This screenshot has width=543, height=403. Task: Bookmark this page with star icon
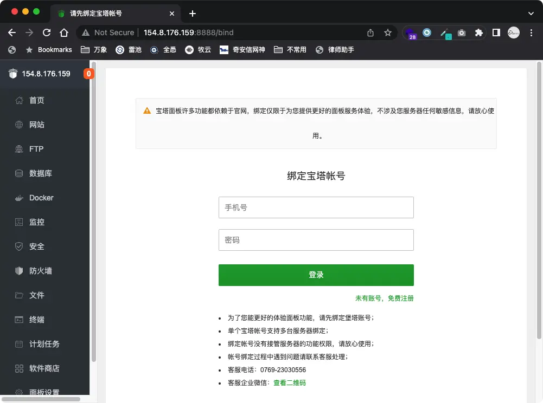point(388,32)
